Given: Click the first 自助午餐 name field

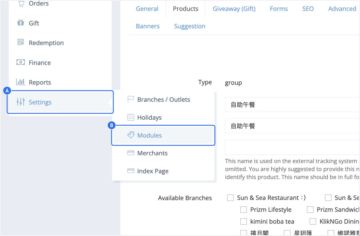Looking at the screenshot, I should tap(292, 105).
